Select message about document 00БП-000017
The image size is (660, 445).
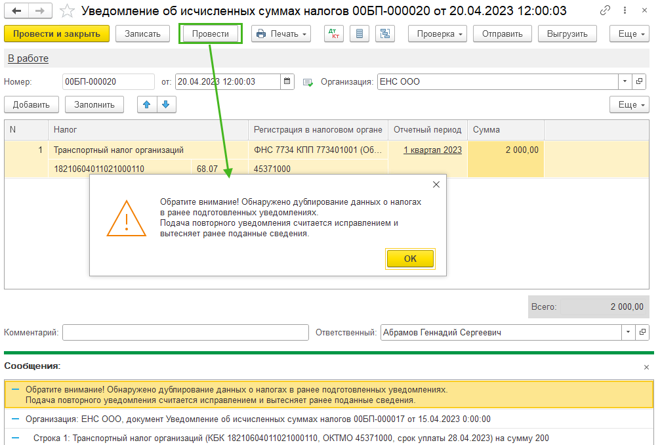pyautogui.click(x=329, y=419)
